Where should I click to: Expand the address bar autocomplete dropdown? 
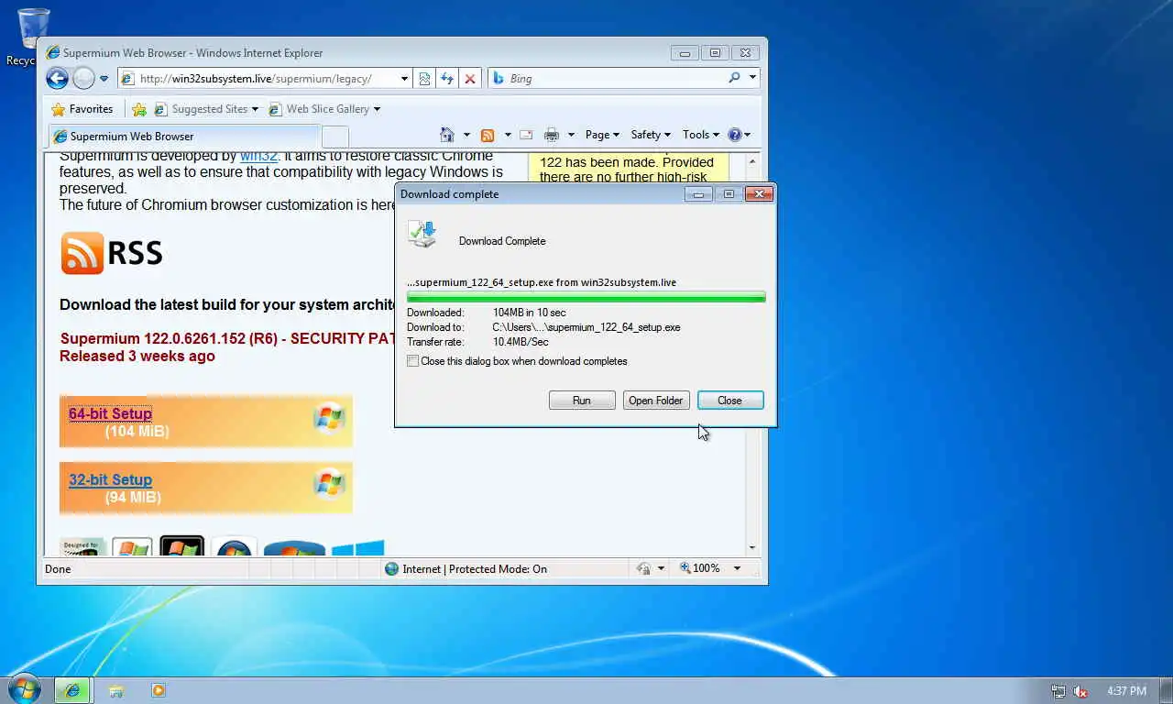404,79
